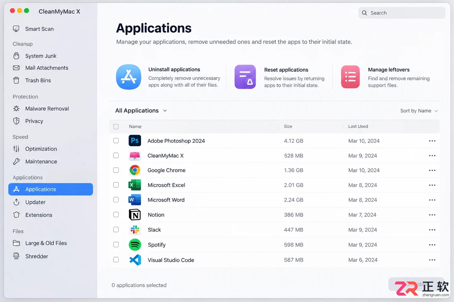Image resolution: width=454 pixels, height=302 pixels.
Task: Click the Notion app icon
Action: coord(135,215)
